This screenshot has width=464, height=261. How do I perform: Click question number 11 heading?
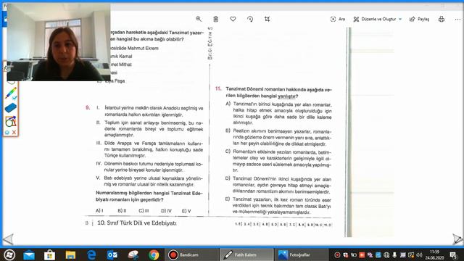pos(218,88)
